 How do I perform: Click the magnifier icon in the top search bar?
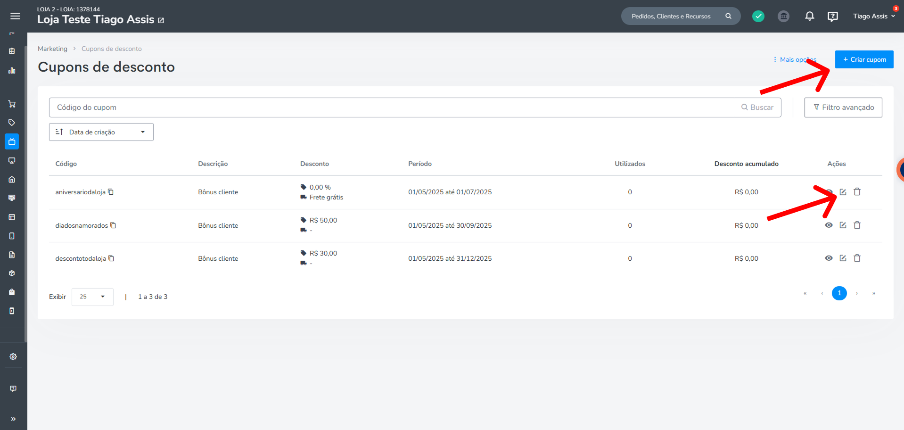tap(728, 16)
